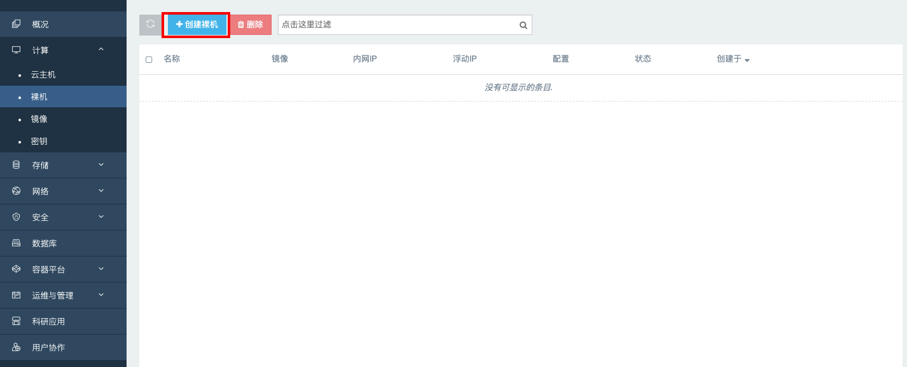Toggle the select-all checkbox in table header
The image size is (907, 367).
(149, 60)
